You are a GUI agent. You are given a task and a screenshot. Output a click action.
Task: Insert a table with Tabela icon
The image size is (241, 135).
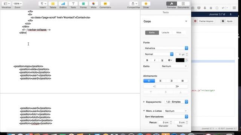tap(53, 3)
